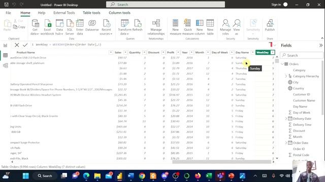
Task: Refresh the data
Action: click(138, 26)
